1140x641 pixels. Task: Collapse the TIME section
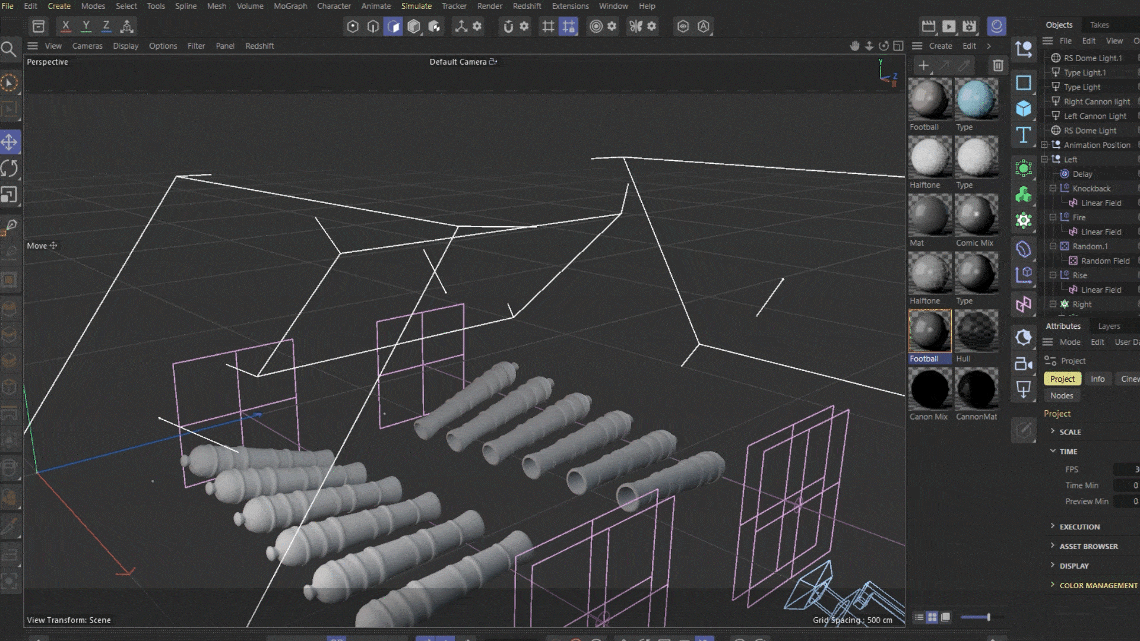tap(1053, 451)
